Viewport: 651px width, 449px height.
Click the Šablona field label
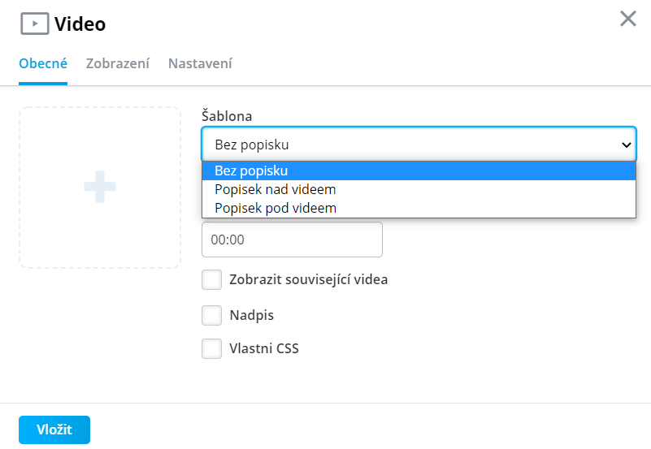click(x=227, y=115)
